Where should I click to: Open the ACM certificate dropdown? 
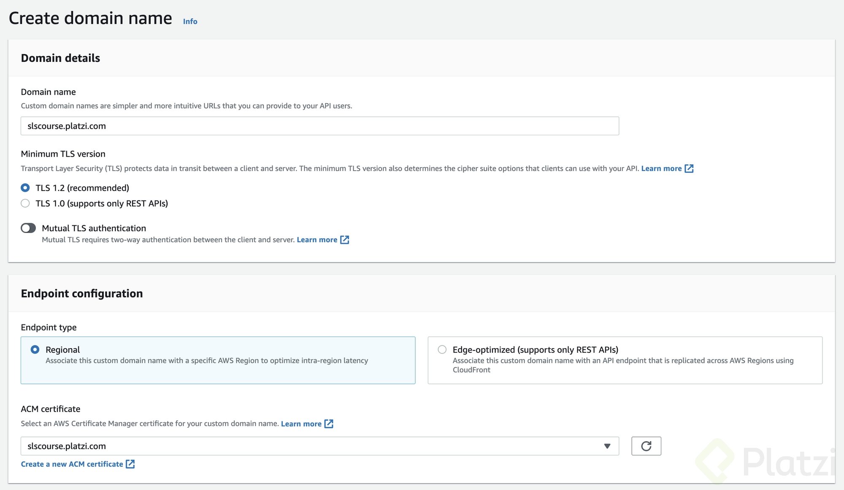coord(319,446)
